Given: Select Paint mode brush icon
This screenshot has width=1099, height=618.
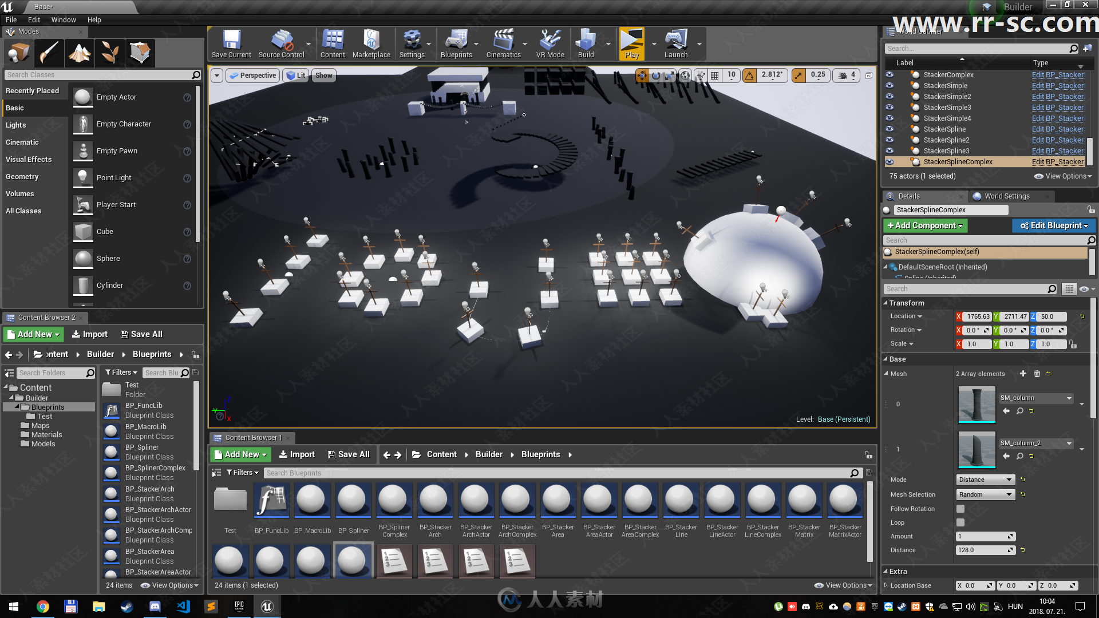Looking at the screenshot, I should point(49,53).
